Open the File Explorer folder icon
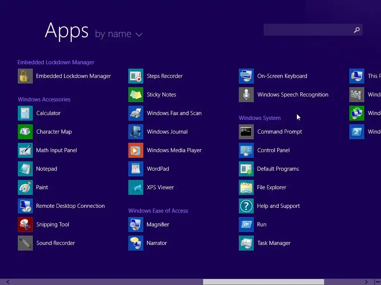This screenshot has width=381, height=285. click(x=246, y=187)
